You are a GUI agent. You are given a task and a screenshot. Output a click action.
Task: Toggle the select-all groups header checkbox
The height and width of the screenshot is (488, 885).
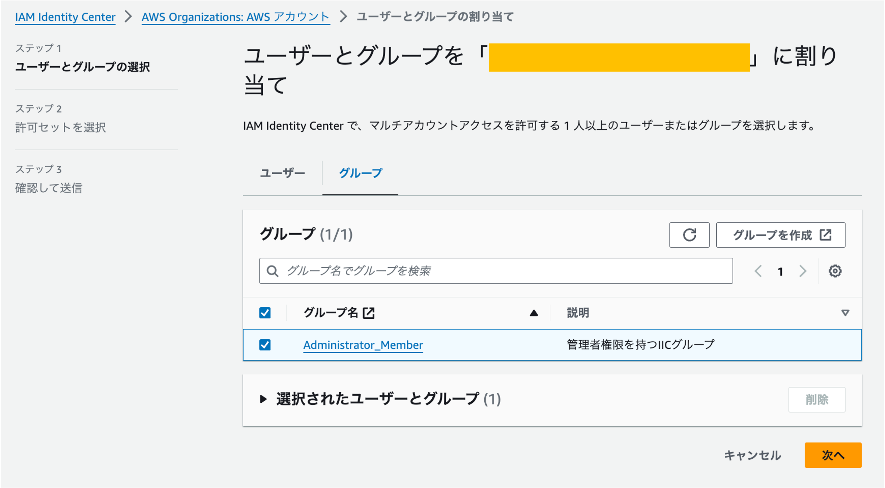[265, 313]
